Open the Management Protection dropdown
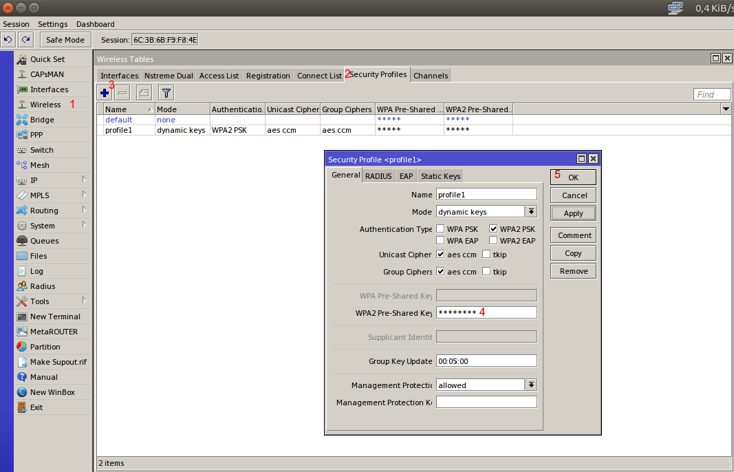734x472 pixels. point(531,385)
